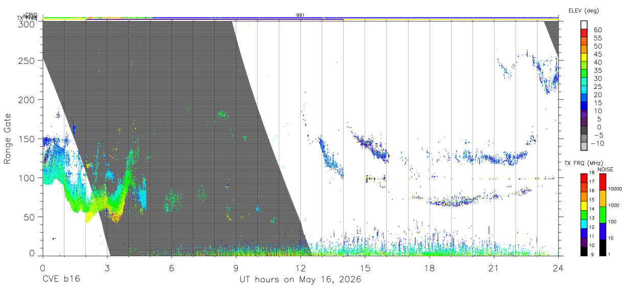Click the black 9–10 MHz TX FRQ swatch
This screenshot has width=628, height=290.
pyautogui.click(x=584, y=251)
